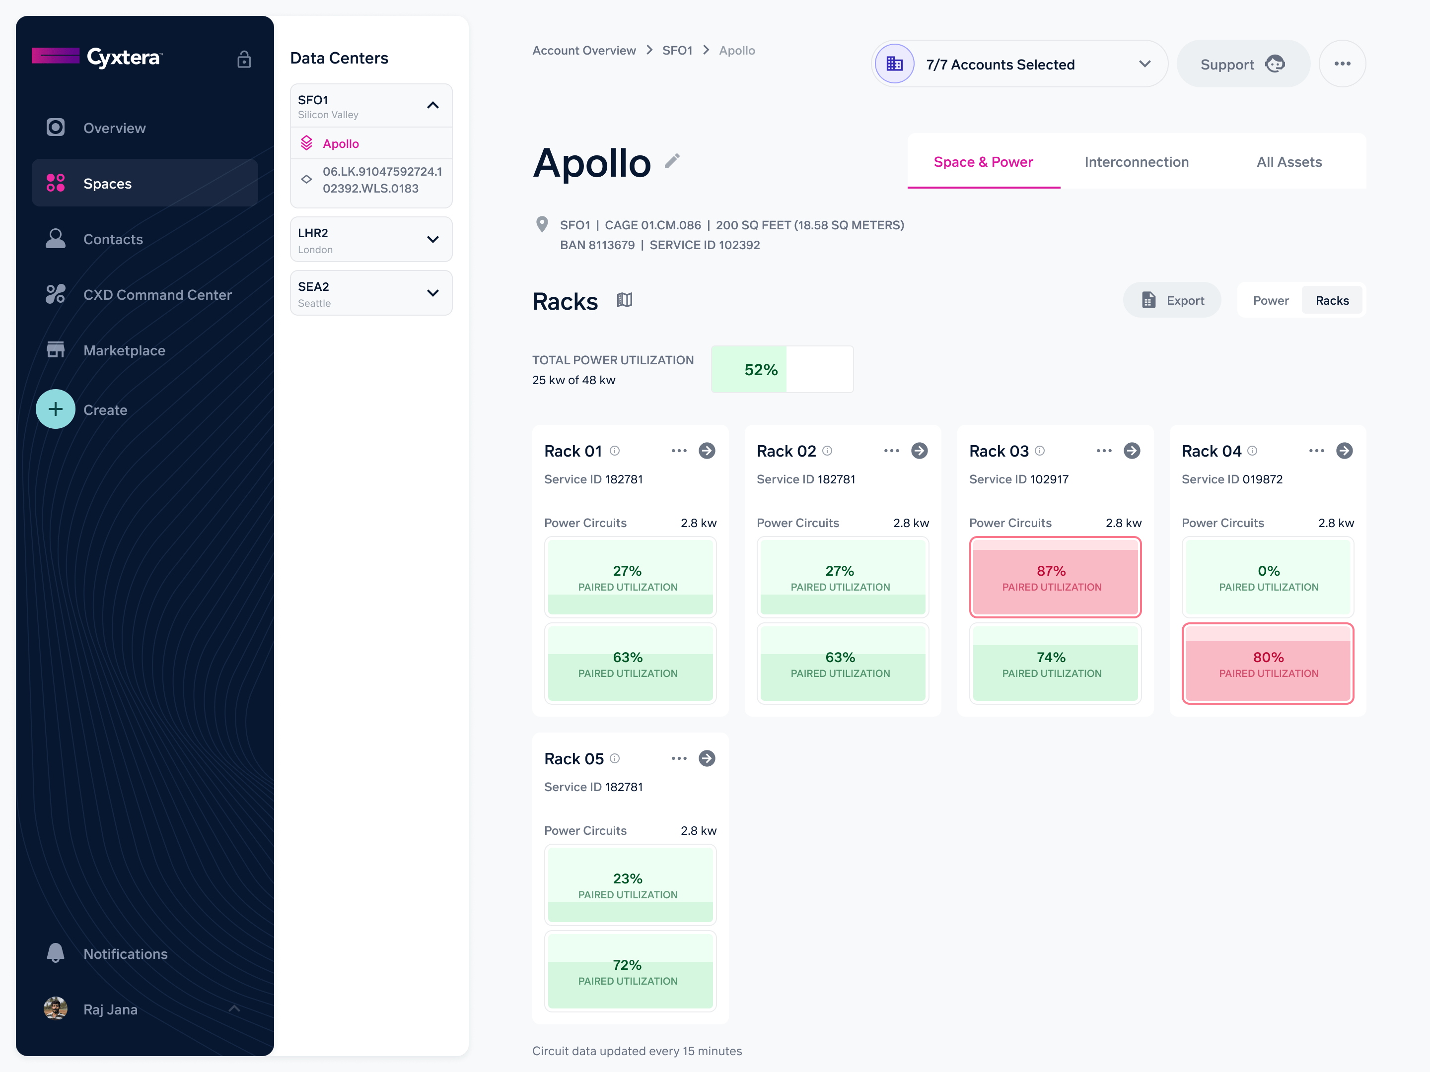1430x1072 pixels.
Task: Switch the view toggle to Power
Action: (1270, 300)
